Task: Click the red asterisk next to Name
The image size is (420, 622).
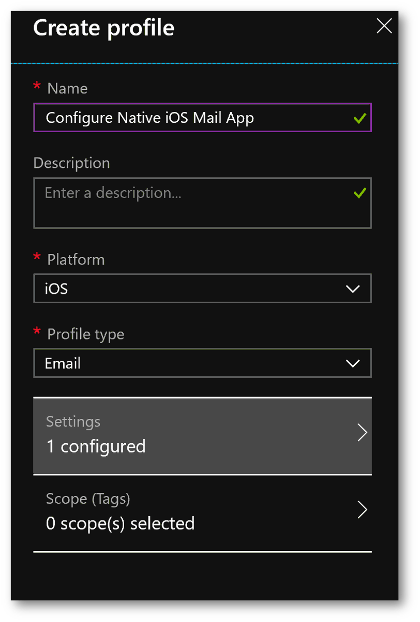Action: click(37, 87)
